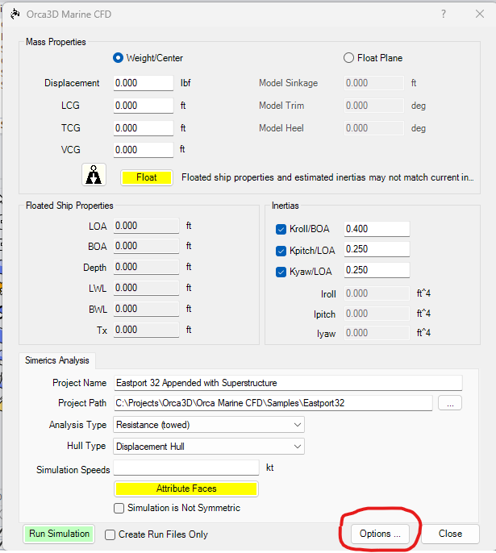Click the Project Name text field

pos(288,383)
